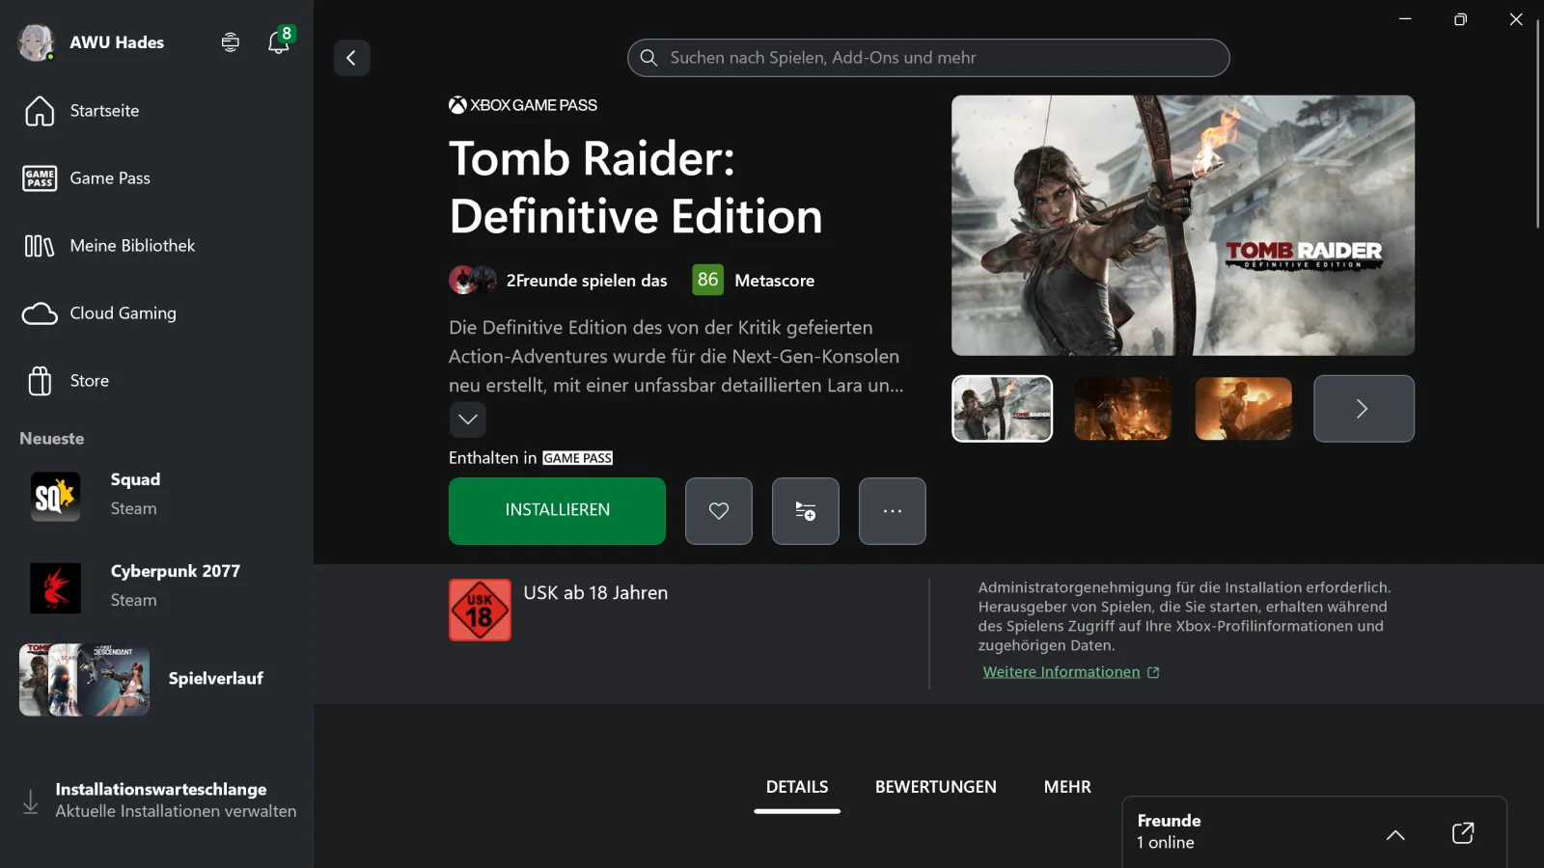Go back with the back arrow

(352, 58)
